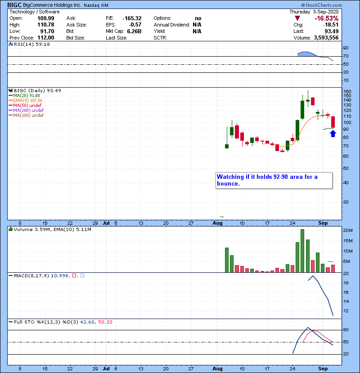Viewport: 360px width, 373px height.
Task: Click the Volume 3.59M, EMA(20) 5.11M label
Action: pos(52,230)
